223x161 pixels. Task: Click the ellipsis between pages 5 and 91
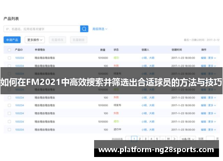click(x=163, y=139)
